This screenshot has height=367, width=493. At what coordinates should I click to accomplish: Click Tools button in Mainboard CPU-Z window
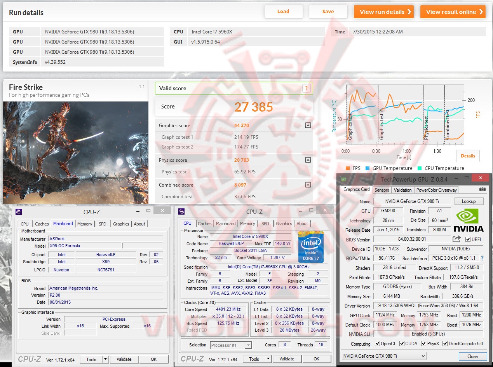[x=91, y=359]
